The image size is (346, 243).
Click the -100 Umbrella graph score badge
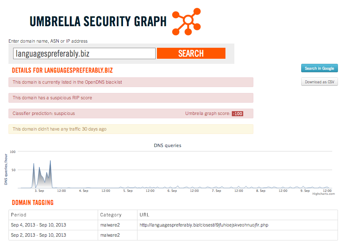[237, 114]
